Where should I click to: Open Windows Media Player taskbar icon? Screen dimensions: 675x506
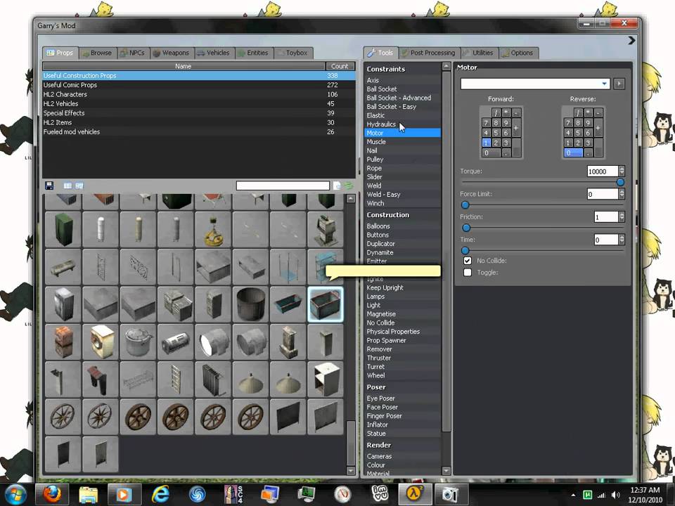[x=124, y=494]
